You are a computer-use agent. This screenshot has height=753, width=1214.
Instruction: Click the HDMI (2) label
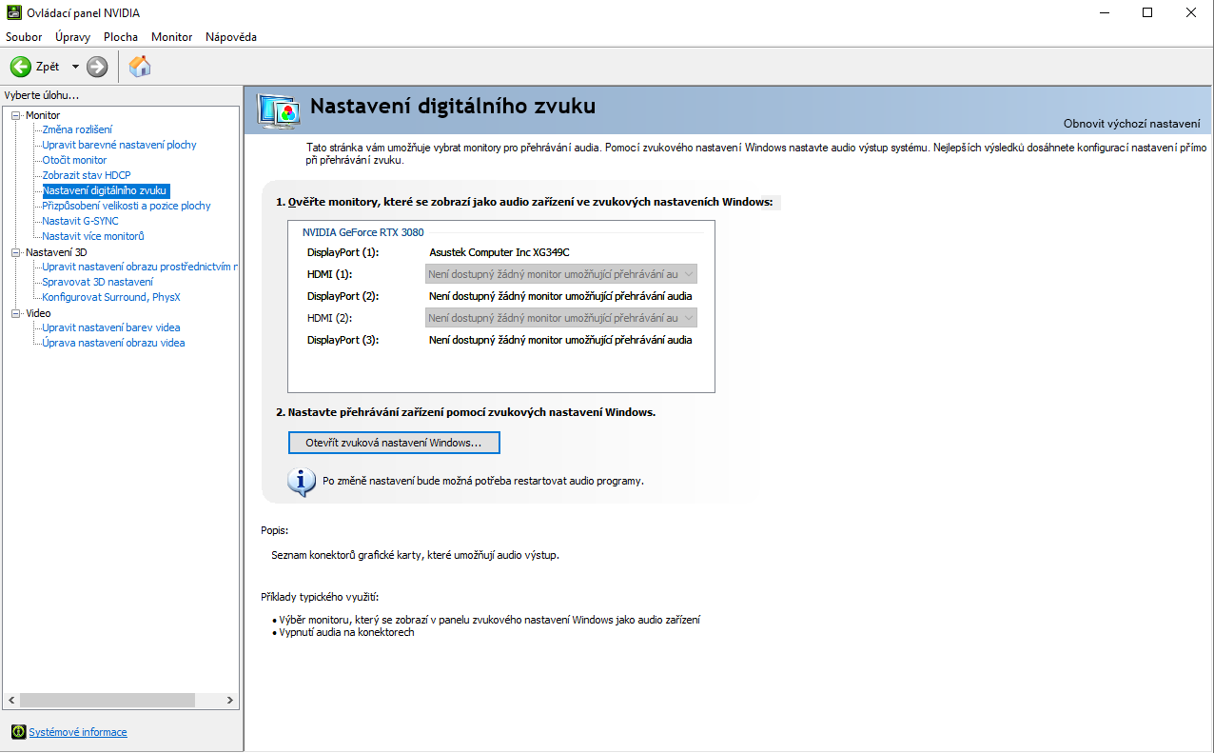pyautogui.click(x=329, y=318)
